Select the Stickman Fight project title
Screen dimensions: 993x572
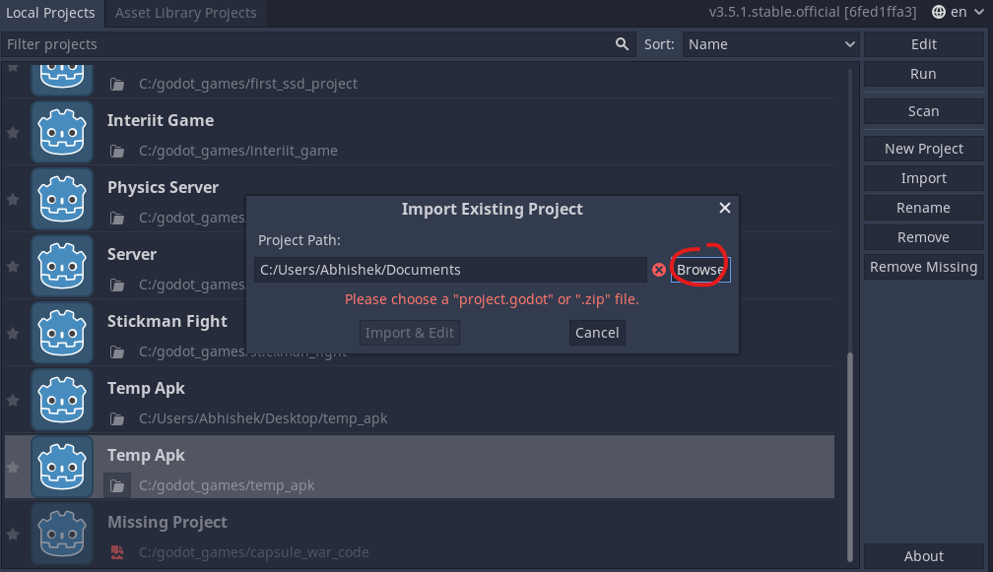pyautogui.click(x=167, y=321)
